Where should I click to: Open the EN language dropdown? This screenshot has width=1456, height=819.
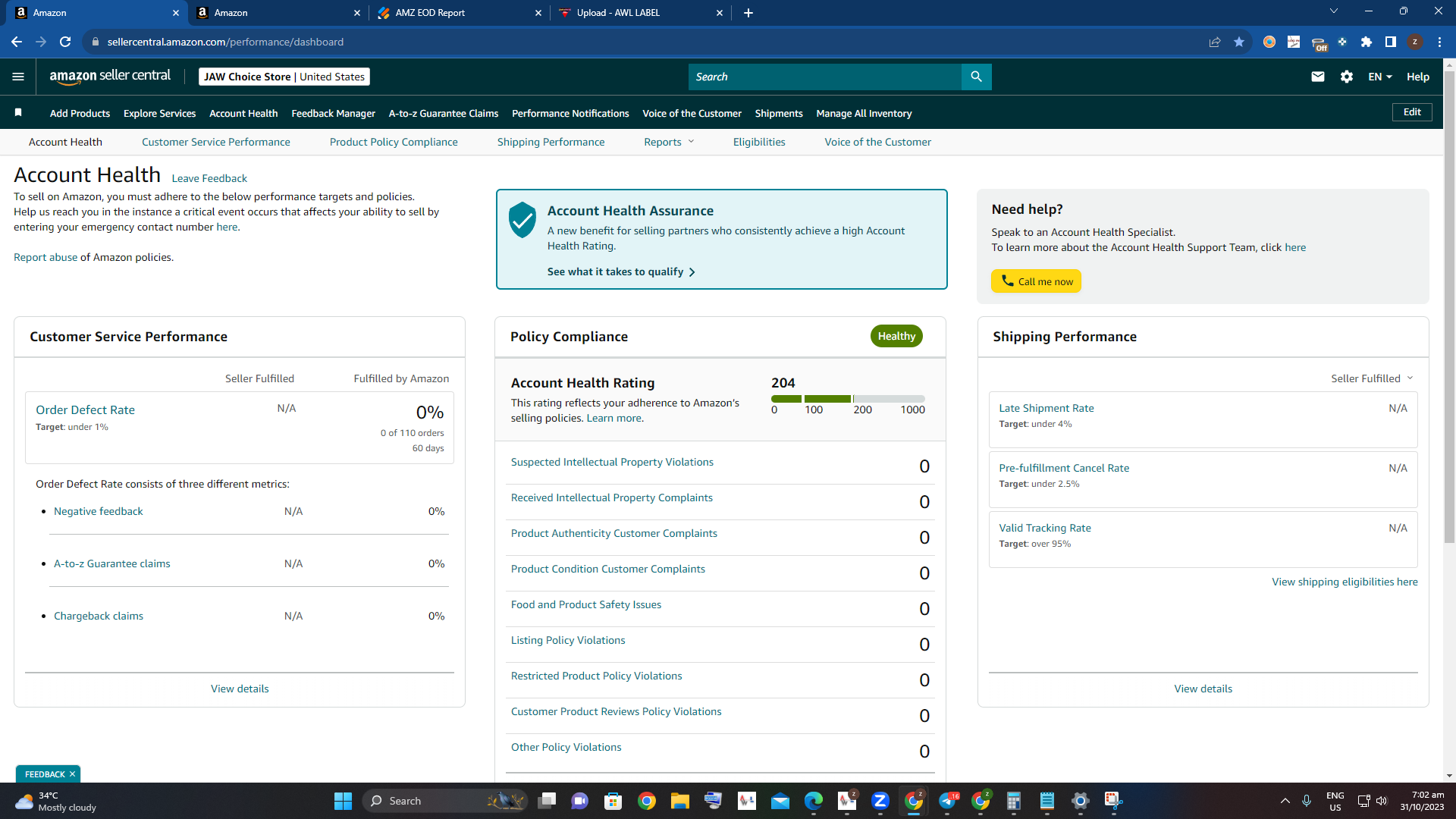1380,77
